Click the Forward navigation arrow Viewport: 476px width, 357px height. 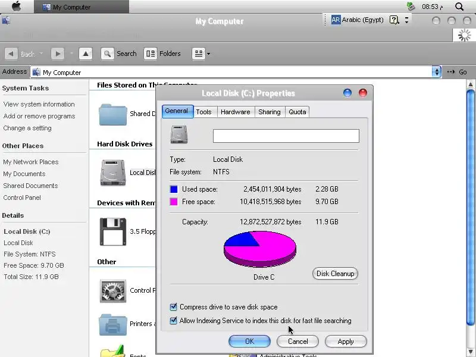point(58,54)
